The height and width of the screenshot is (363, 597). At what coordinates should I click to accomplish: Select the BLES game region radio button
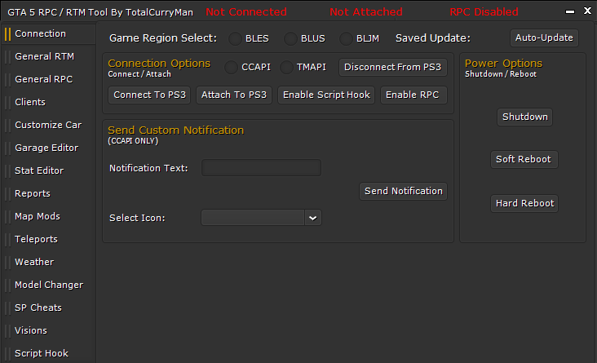235,38
